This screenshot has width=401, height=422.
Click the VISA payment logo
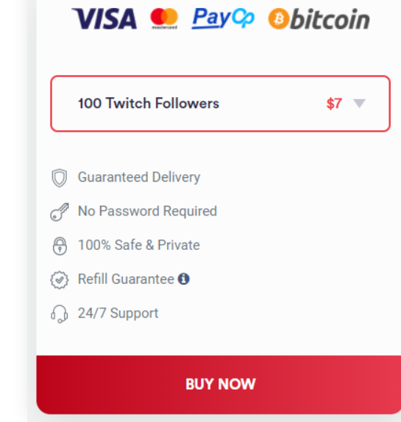pyautogui.click(x=104, y=18)
